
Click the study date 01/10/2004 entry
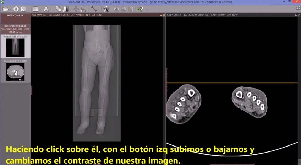[x=15, y=26]
